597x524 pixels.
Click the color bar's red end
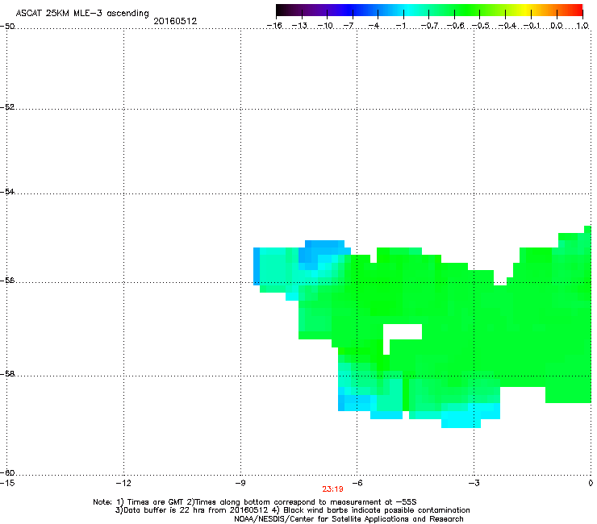[x=577, y=10]
